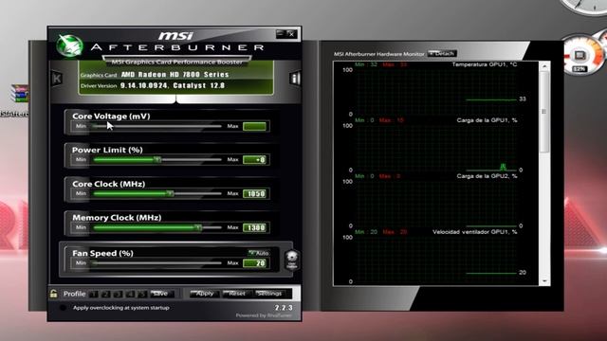Click the Reset button
The height and width of the screenshot is (341, 607).
click(x=237, y=294)
